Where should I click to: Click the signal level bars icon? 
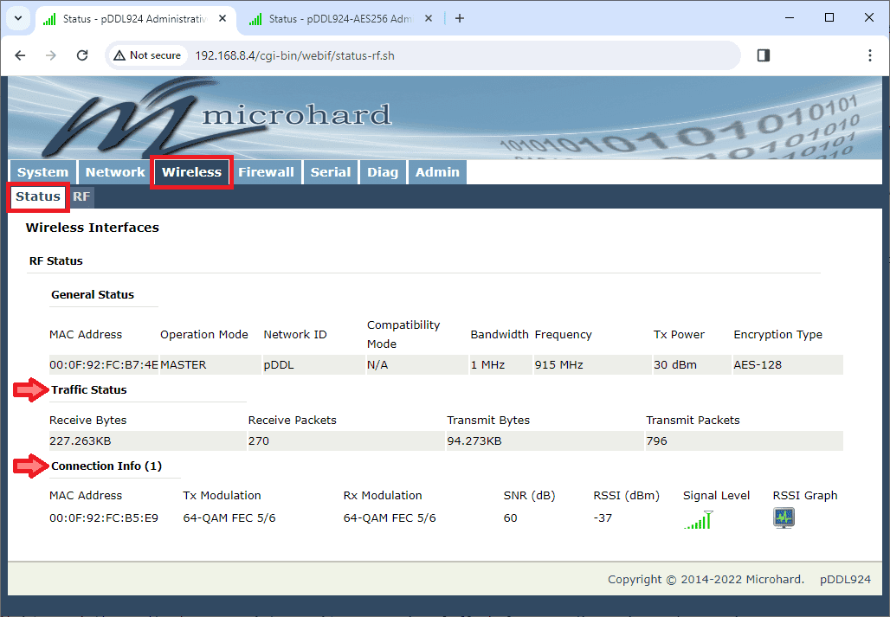pyautogui.click(x=698, y=520)
